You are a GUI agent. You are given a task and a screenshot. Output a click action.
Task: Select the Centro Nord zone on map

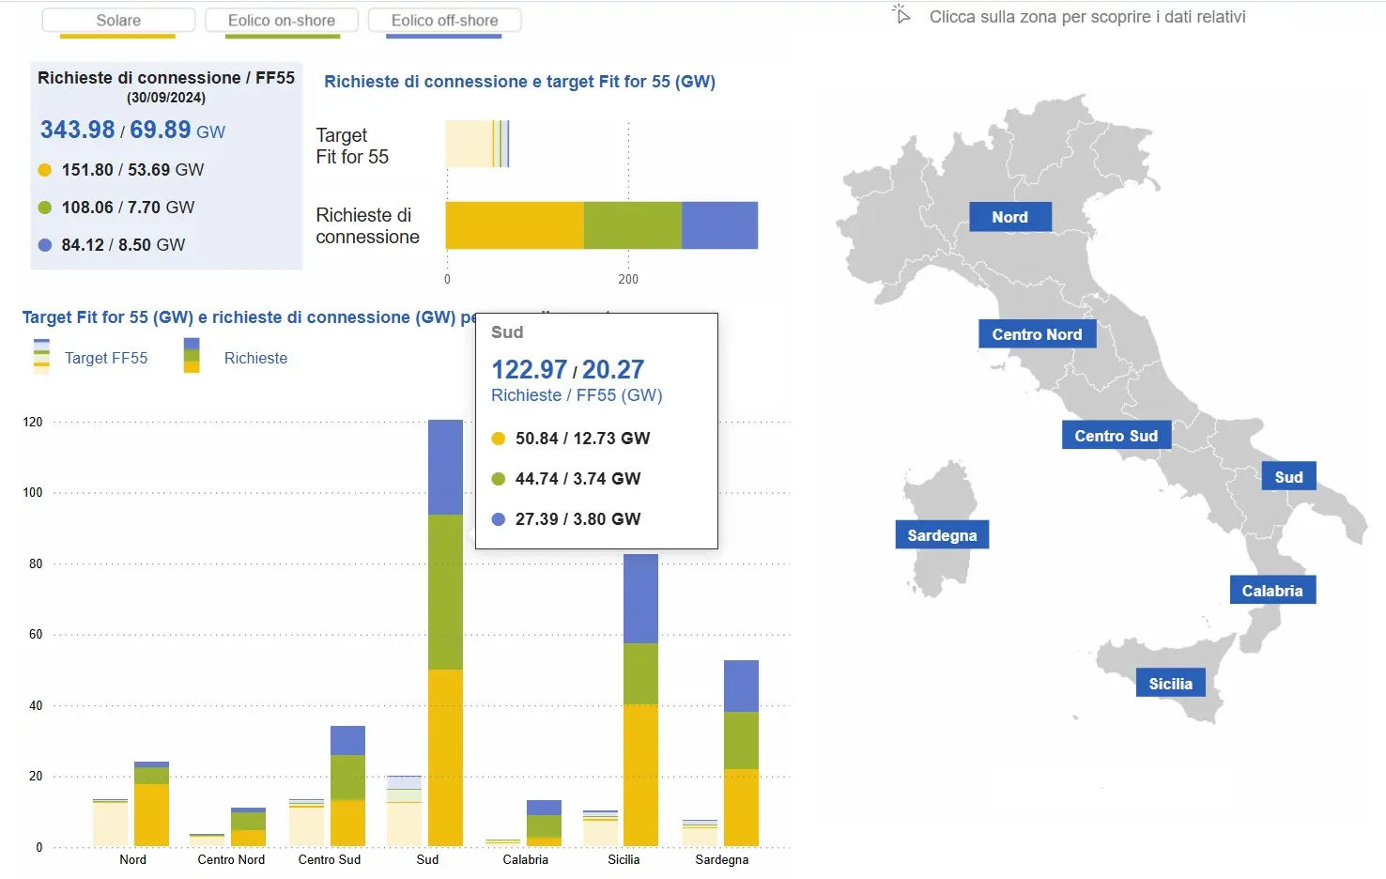coord(1037,334)
